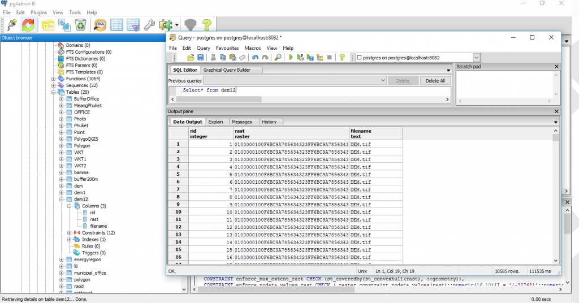Open the View Data grid icon
The height and width of the screenshot is (303, 579).
116,24
